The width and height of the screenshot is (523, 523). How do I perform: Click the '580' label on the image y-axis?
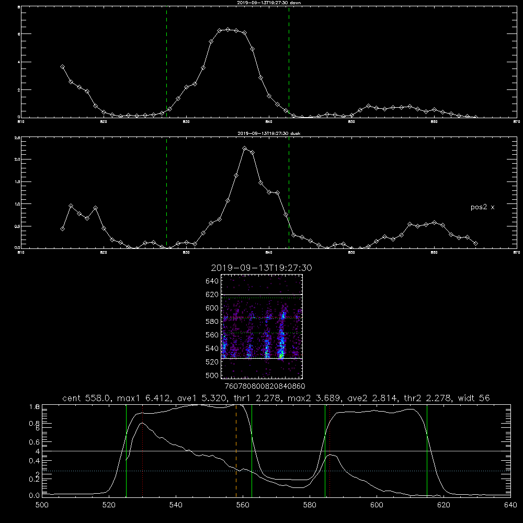point(212,322)
